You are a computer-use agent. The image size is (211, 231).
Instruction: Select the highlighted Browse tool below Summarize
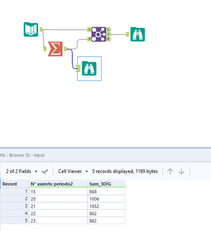(x=89, y=68)
